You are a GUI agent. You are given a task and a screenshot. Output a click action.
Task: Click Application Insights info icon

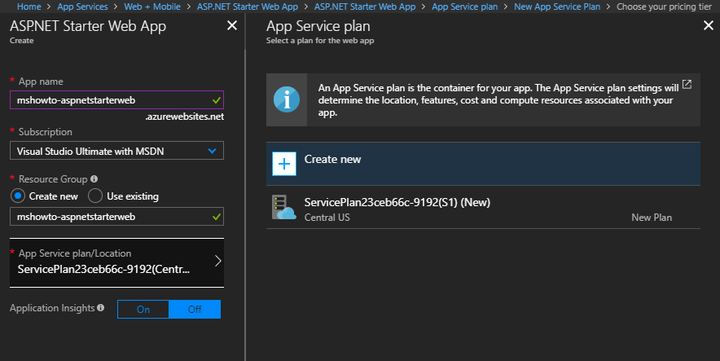(x=100, y=307)
